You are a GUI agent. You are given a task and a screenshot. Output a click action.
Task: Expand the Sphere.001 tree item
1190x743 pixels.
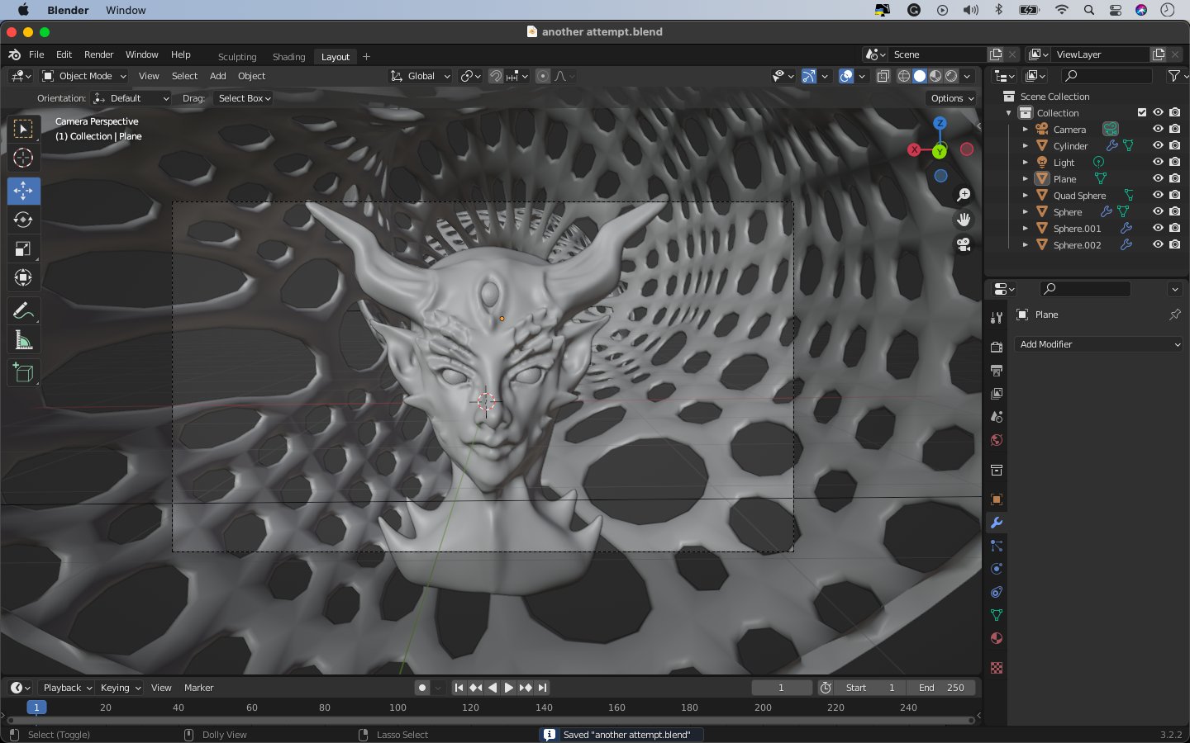1026,228
